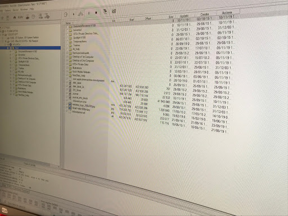Select Desktop of 2nd Computer name in file list
Viewport: 288px width, 216px height.
coord(83,61)
